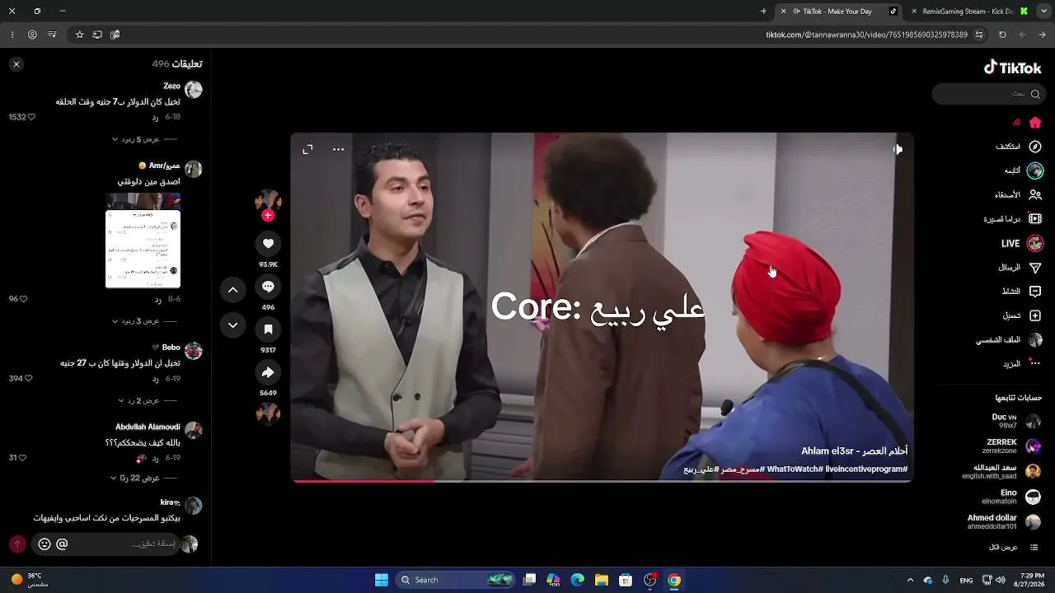Switch to the RemixGaming Stream browser tab
The image size is (1055, 593).
click(968, 12)
